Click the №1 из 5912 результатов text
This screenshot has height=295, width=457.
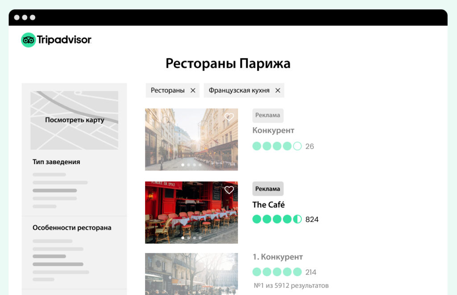point(291,285)
